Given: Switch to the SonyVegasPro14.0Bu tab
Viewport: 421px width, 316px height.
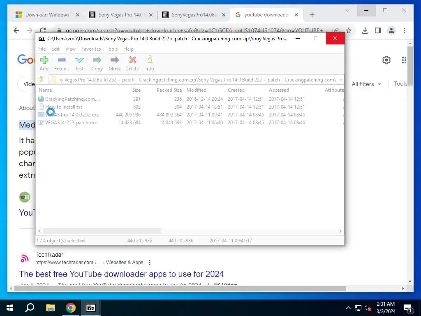Looking at the screenshot, I should click(x=194, y=15).
